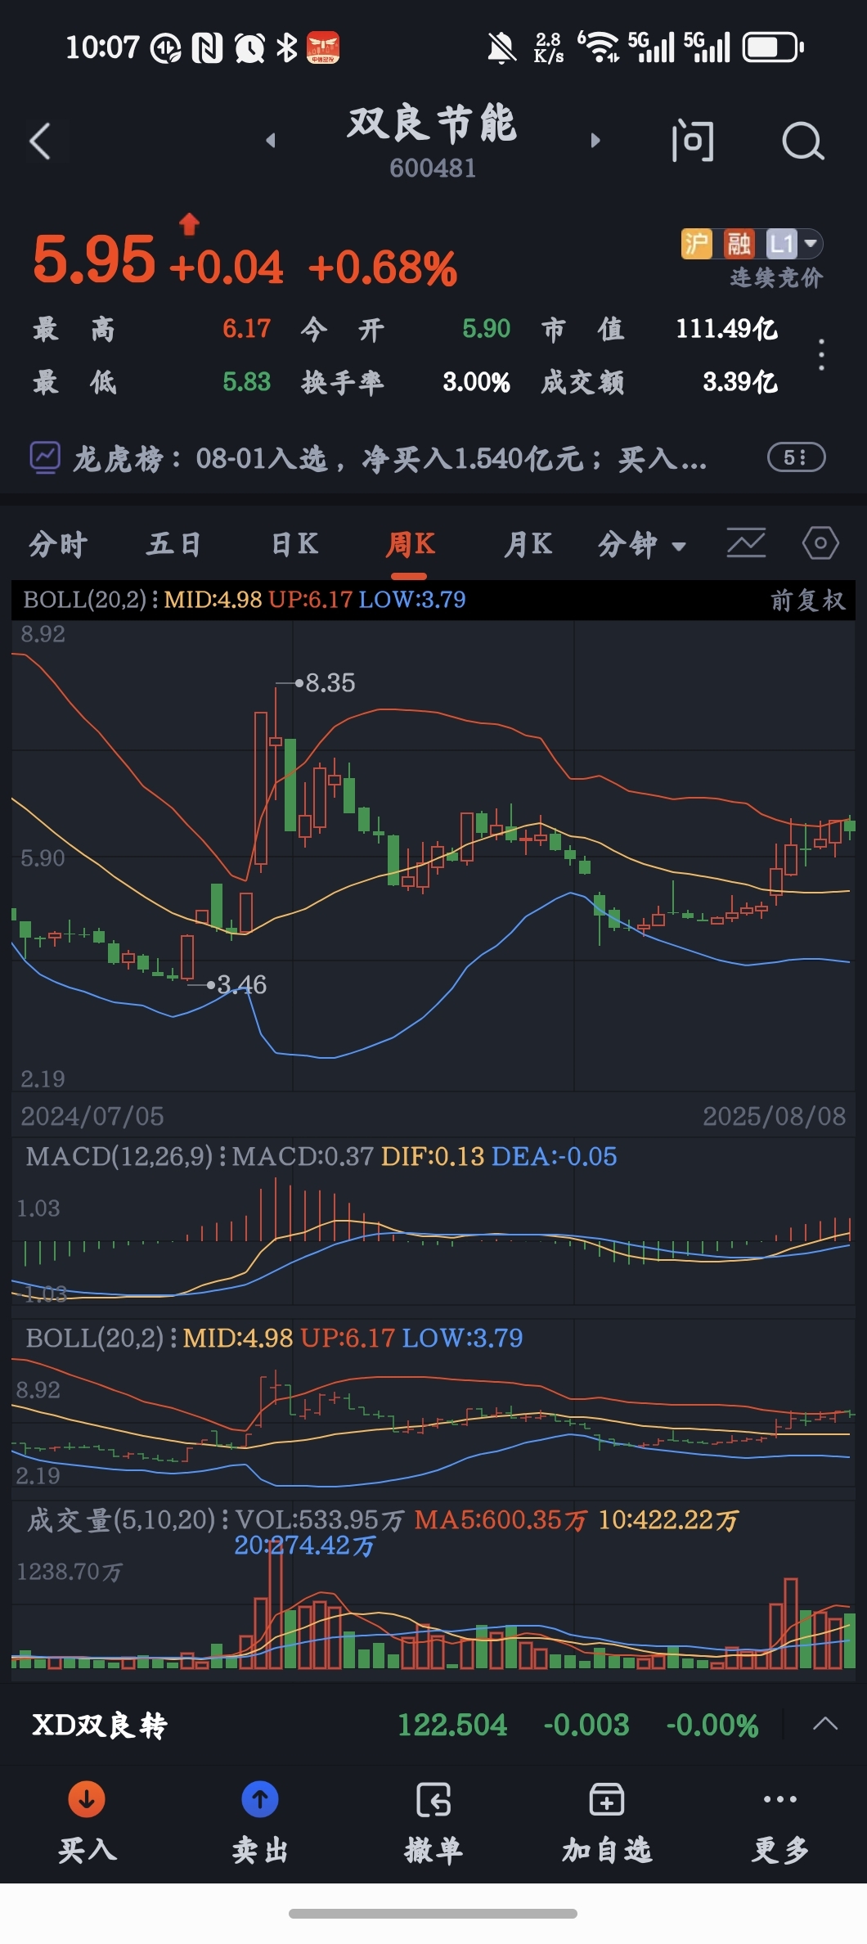Switch to previous stock with left arrow
The width and height of the screenshot is (867, 1944).
(x=271, y=141)
